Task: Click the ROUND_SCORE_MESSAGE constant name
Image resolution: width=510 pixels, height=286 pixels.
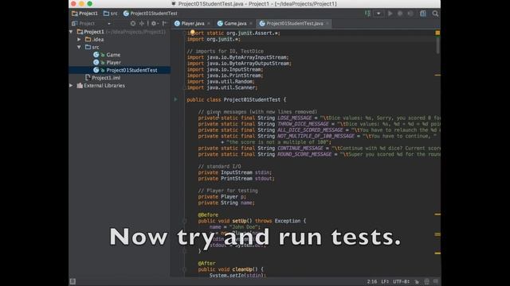Action: pos(304,154)
